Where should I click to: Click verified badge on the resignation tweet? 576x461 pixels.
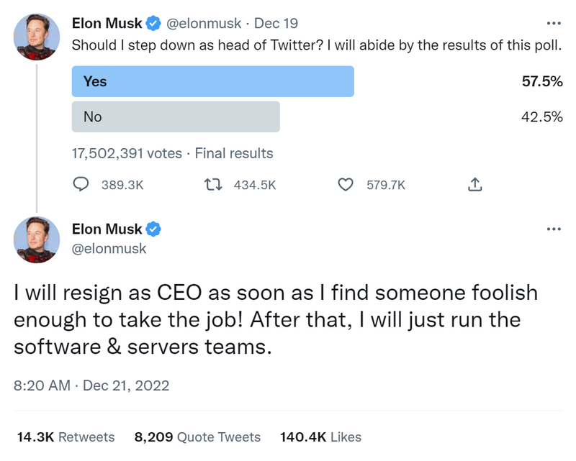(x=153, y=229)
